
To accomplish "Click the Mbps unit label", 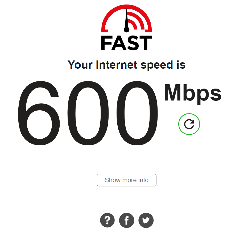I will pyautogui.click(x=193, y=94).
